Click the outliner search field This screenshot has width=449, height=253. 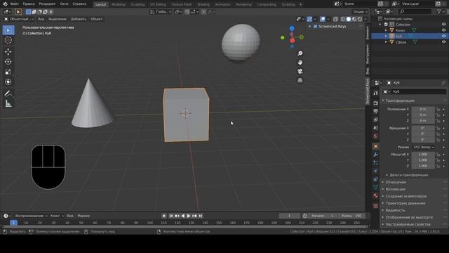click(x=415, y=11)
